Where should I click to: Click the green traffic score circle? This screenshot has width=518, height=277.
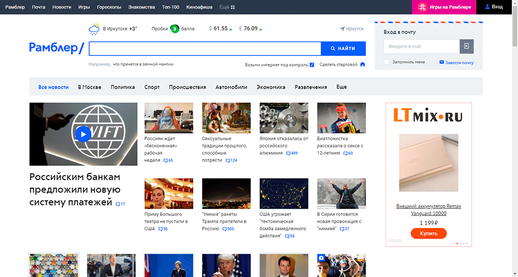click(x=174, y=28)
